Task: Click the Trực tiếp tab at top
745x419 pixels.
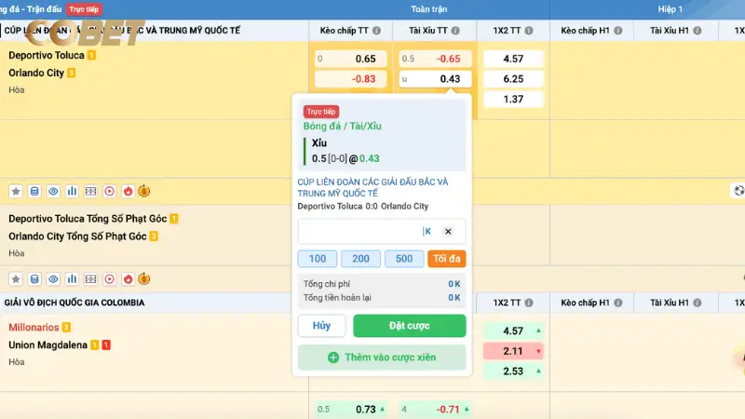Action: click(85, 9)
